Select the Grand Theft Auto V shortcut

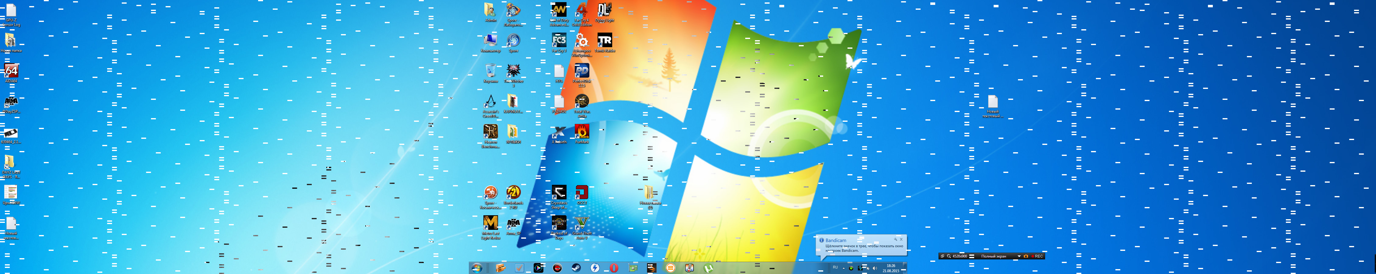582,227
